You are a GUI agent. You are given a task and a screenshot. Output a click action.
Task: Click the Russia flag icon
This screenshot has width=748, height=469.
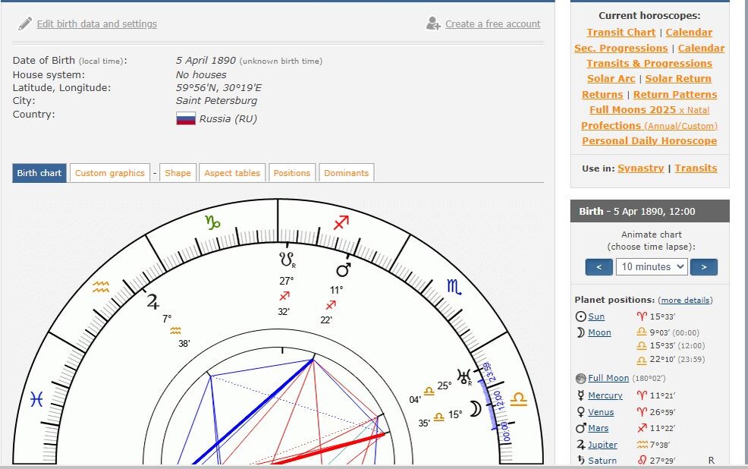click(186, 119)
